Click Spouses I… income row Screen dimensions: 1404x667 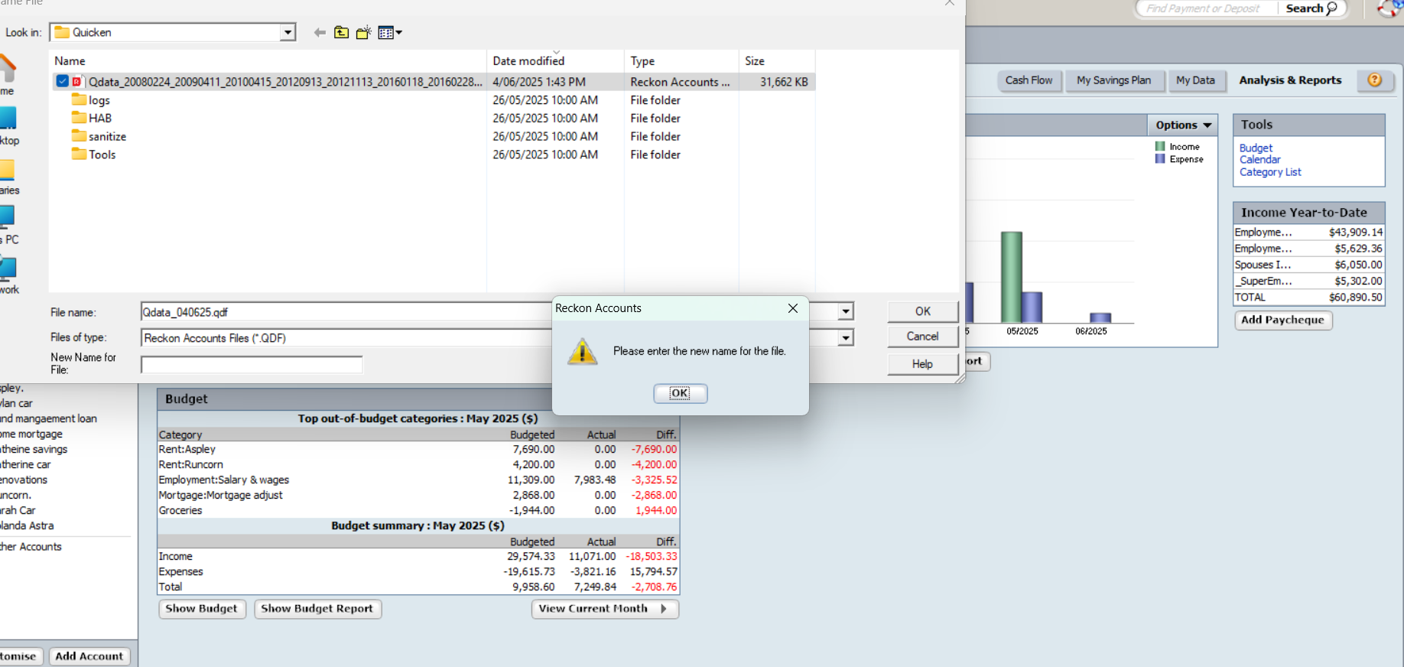[1308, 265]
